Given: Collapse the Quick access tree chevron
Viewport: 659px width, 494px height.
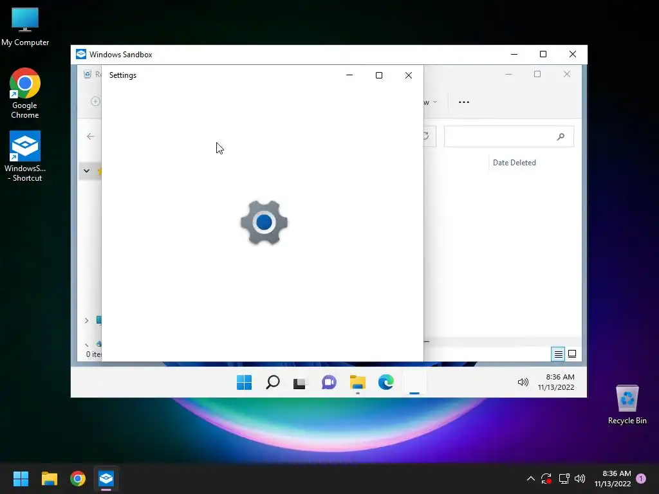Looking at the screenshot, I should click(x=87, y=170).
